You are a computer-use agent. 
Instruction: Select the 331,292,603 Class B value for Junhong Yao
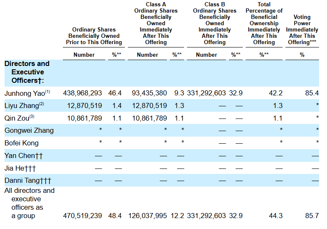[x=206, y=93]
